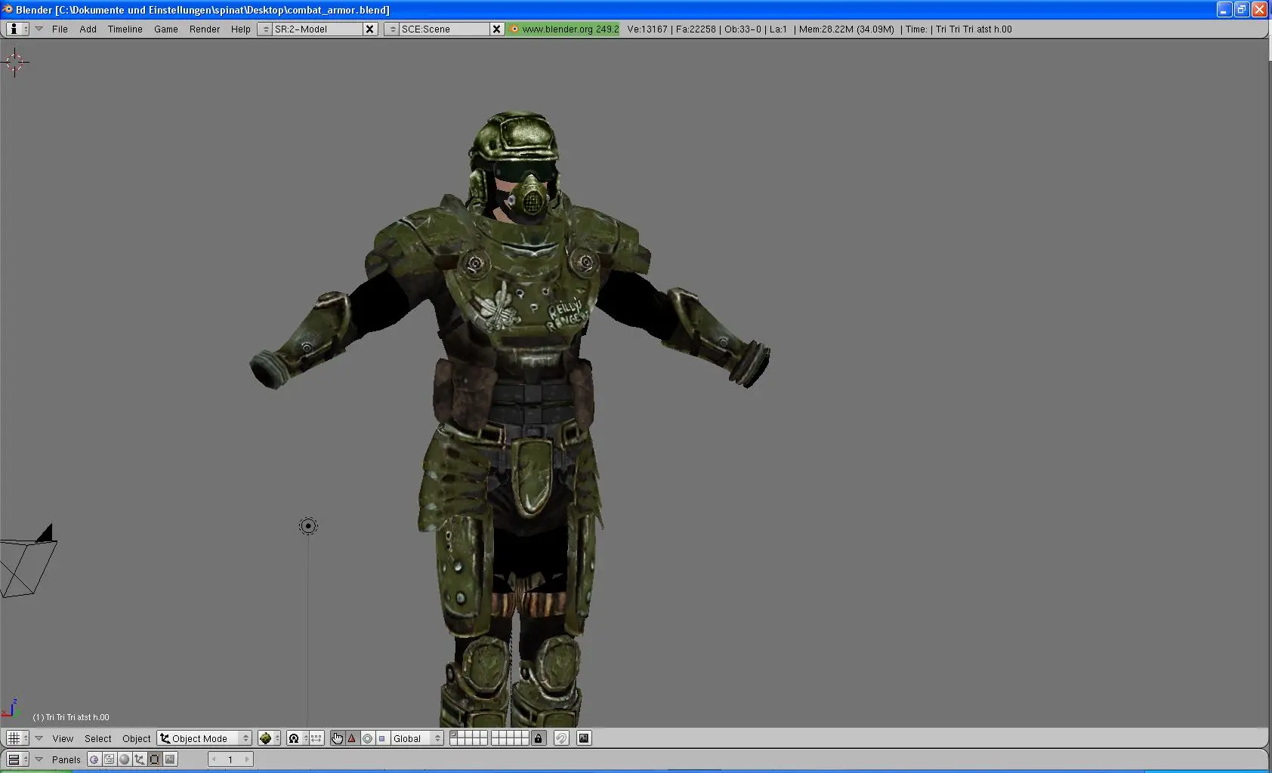
Task: Switch to Editing context icon
Action: click(155, 759)
